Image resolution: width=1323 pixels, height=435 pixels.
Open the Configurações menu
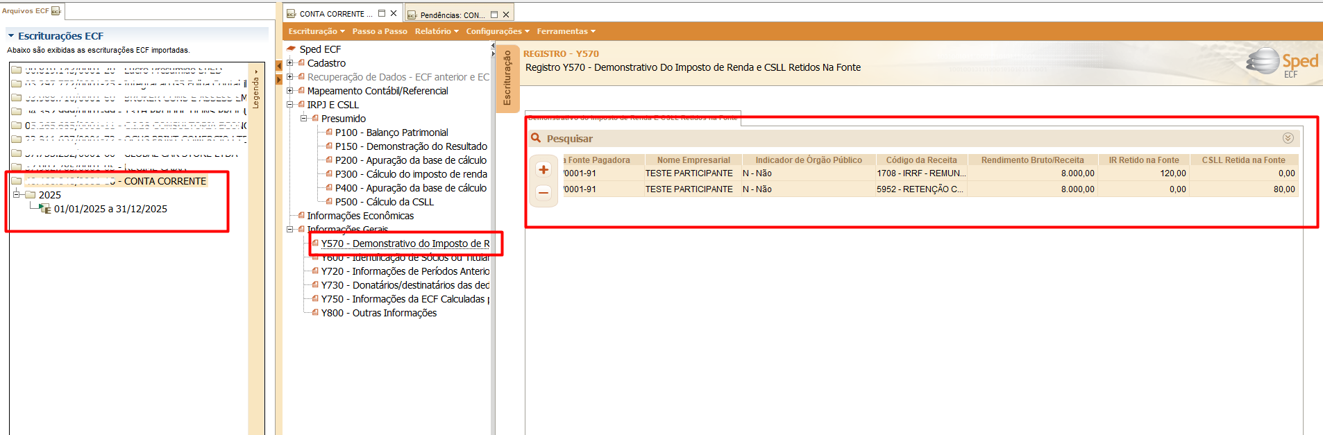tap(498, 31)
